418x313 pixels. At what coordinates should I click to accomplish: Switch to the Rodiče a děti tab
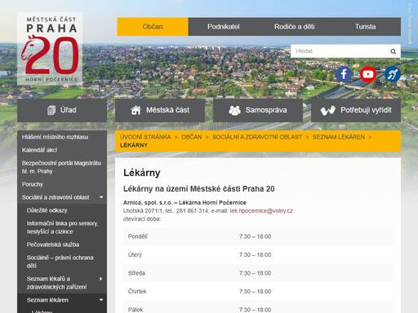[x=294, y=27]
